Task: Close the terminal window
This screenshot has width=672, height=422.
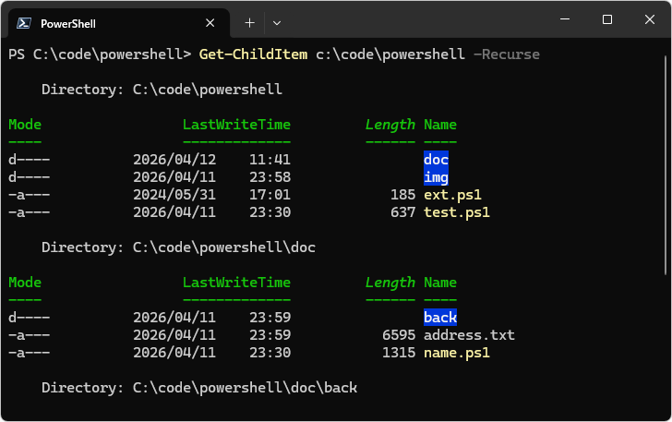Action: (649, 19)
